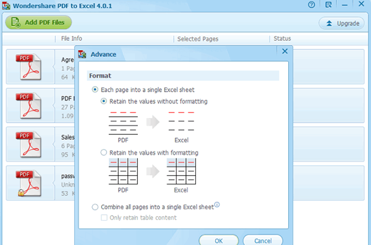Image resolution: width=371 pixels, height=245 pixels.
Task: Select Each page into a single Excel sheet
Action: tap(95, 90)
